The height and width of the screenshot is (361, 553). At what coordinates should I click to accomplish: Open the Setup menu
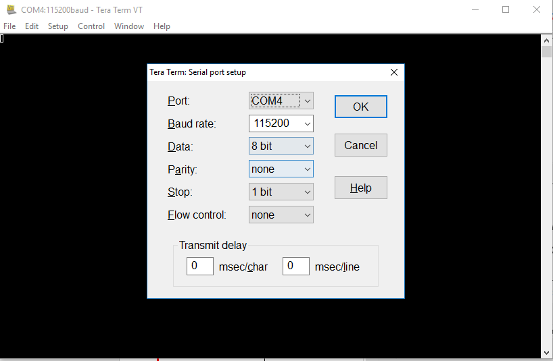[58, 26]
